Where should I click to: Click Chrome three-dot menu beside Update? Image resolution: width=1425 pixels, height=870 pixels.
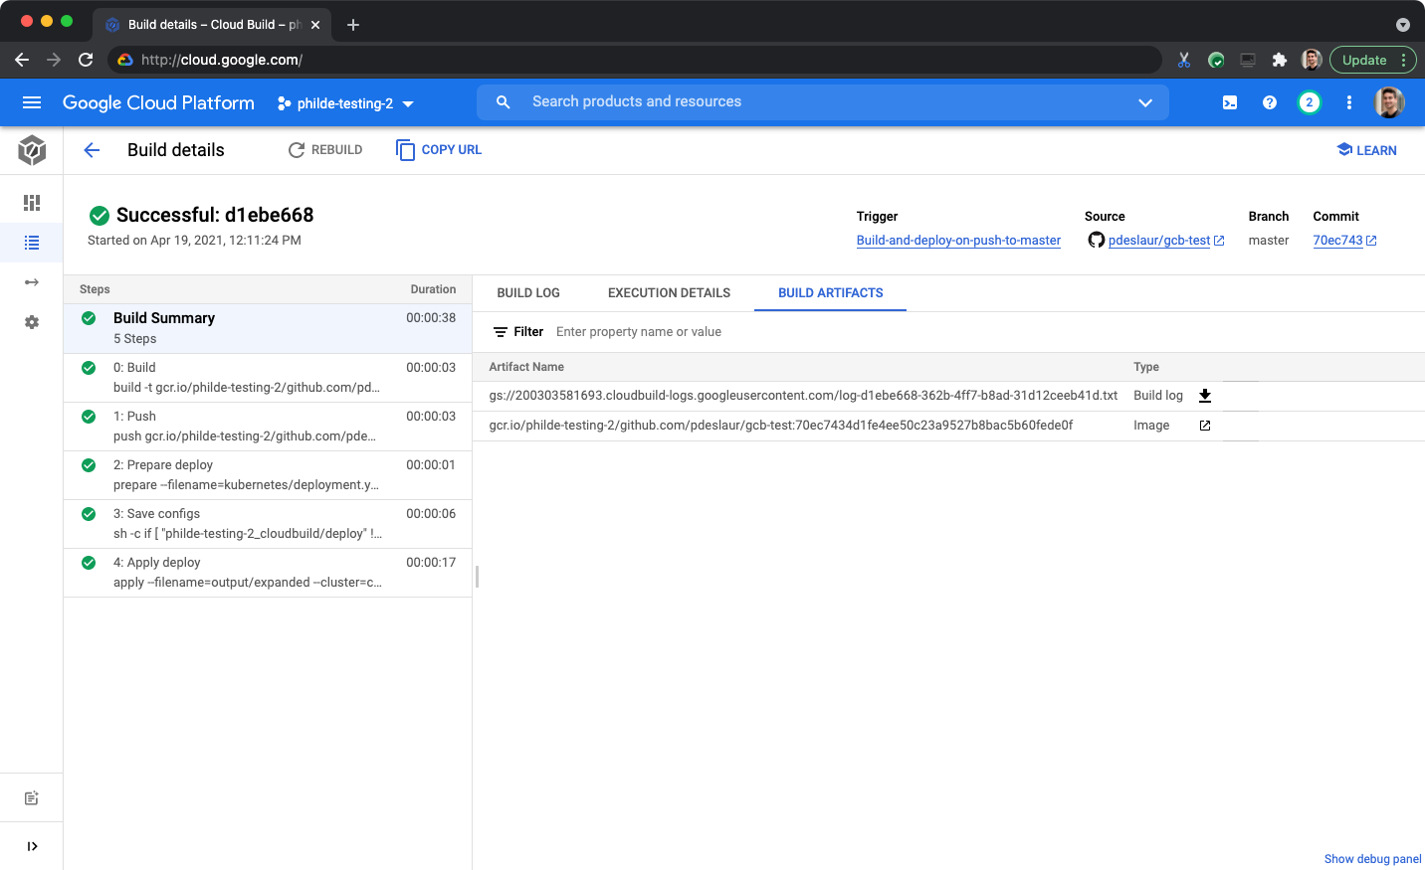[x=1404, y=60]
